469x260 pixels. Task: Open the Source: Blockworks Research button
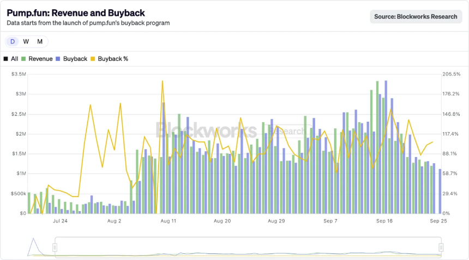point(416,16)
